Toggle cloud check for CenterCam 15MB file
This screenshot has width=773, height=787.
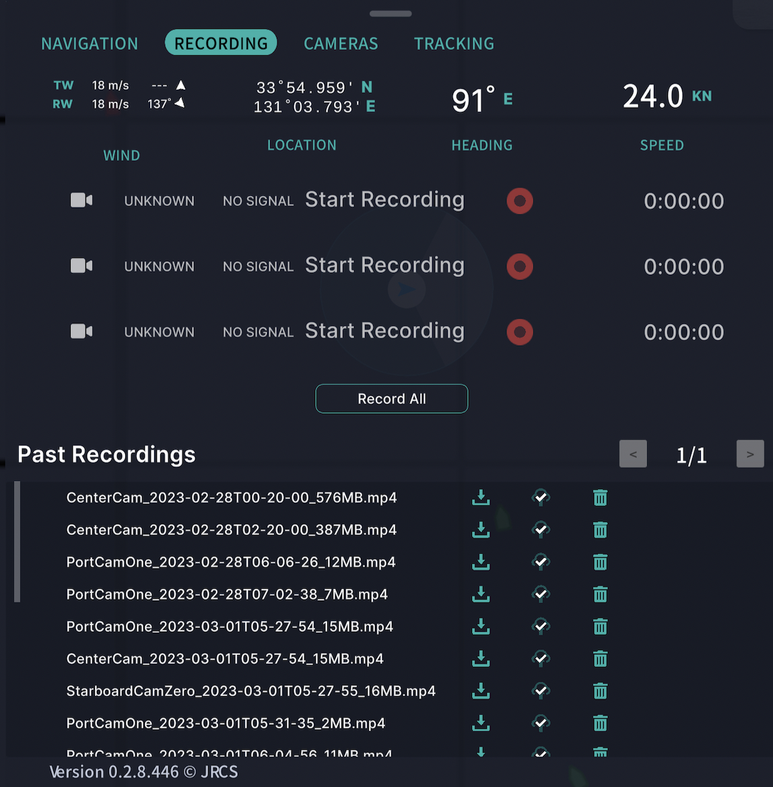click(541, 659)
